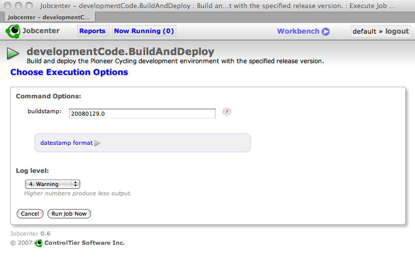Click the window close button
Screen dimensions: 415x257
click(8, 6)
